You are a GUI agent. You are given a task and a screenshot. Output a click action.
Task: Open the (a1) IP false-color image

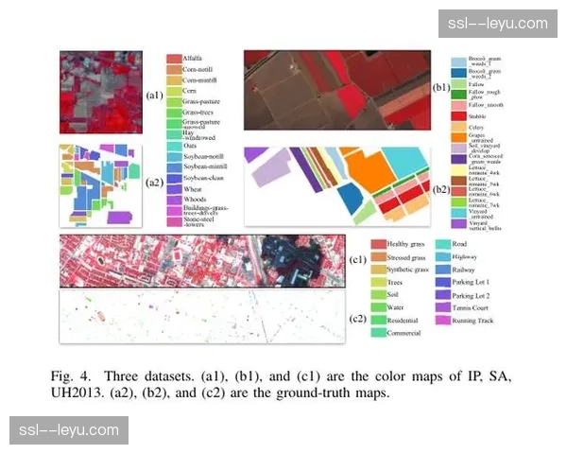click(x=99, y=94)
